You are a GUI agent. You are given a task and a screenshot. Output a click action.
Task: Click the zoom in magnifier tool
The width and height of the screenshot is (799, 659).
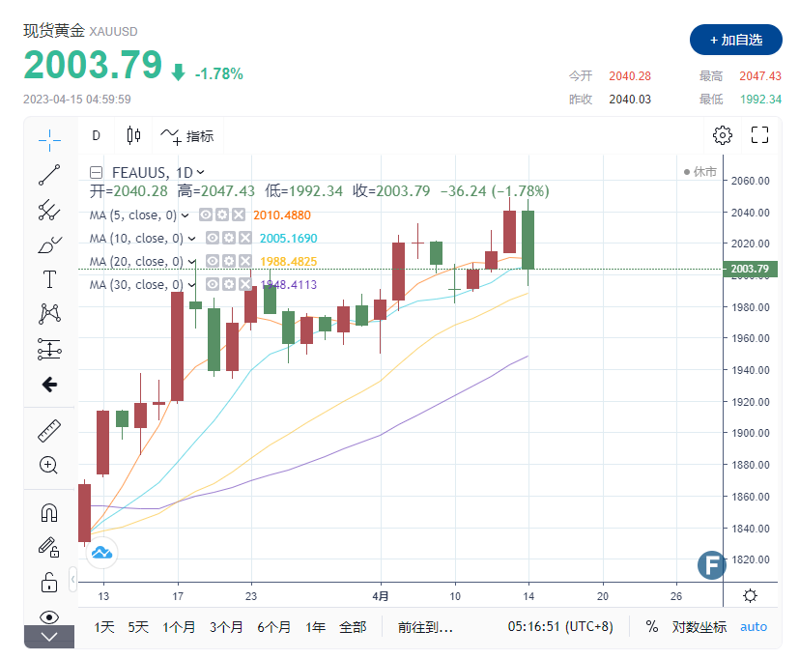pyautogui.click(x=49, y=465)
